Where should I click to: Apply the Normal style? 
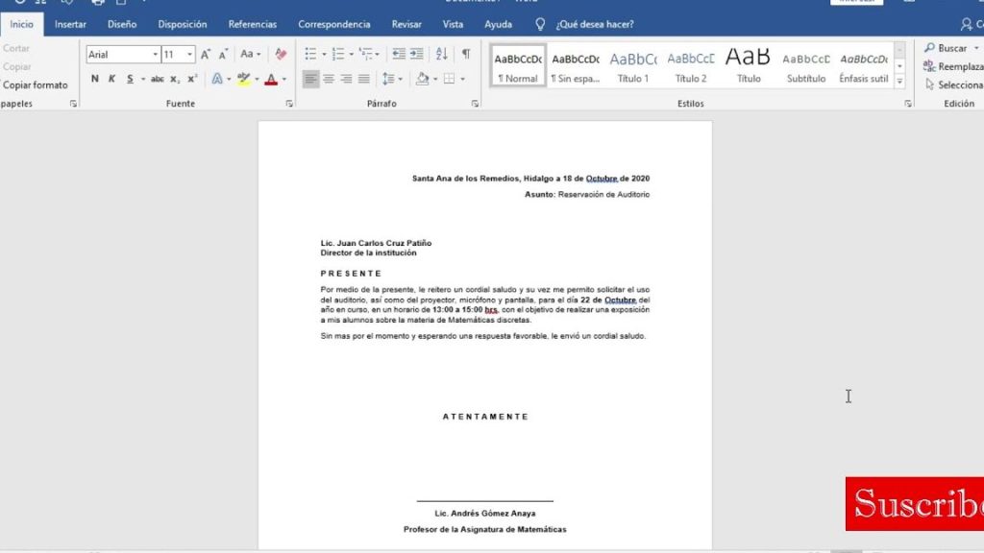pyautogui.click(x=518, y=66)
